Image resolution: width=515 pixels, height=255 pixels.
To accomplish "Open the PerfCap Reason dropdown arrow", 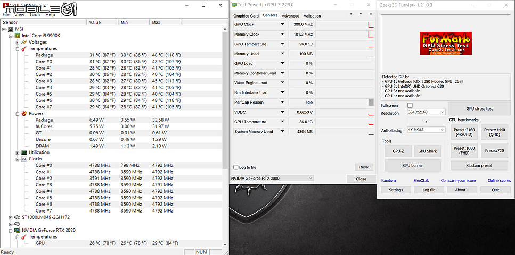I will [282, 102].
